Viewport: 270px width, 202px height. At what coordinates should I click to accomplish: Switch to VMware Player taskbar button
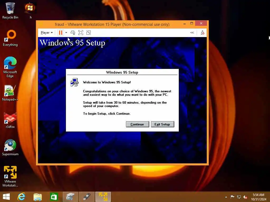point(103,197)
